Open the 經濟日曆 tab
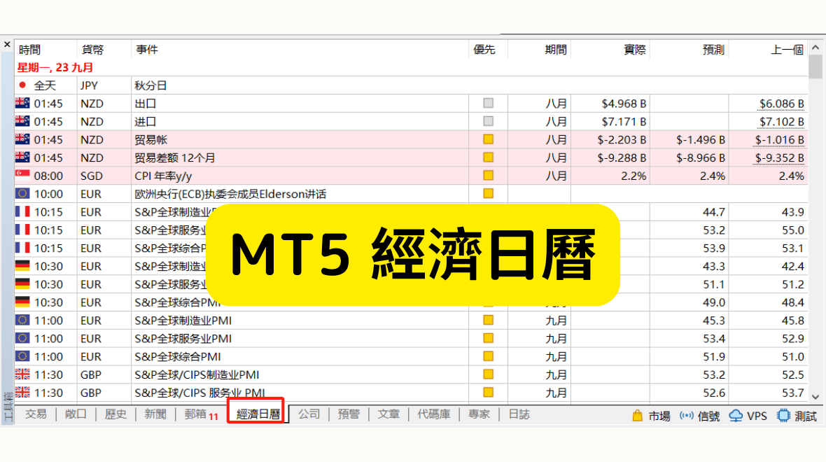 point(258,414)
